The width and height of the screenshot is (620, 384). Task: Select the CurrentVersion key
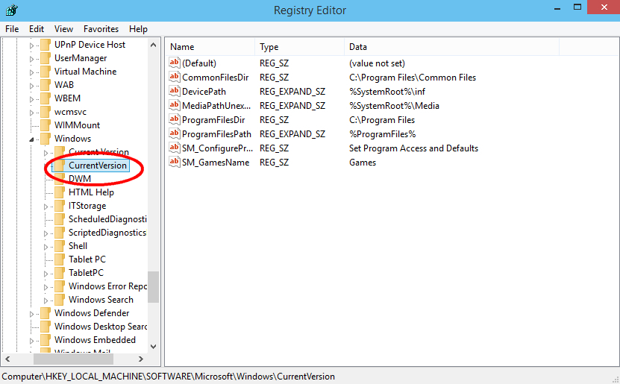pyautogui.click(x=98, y=166)
